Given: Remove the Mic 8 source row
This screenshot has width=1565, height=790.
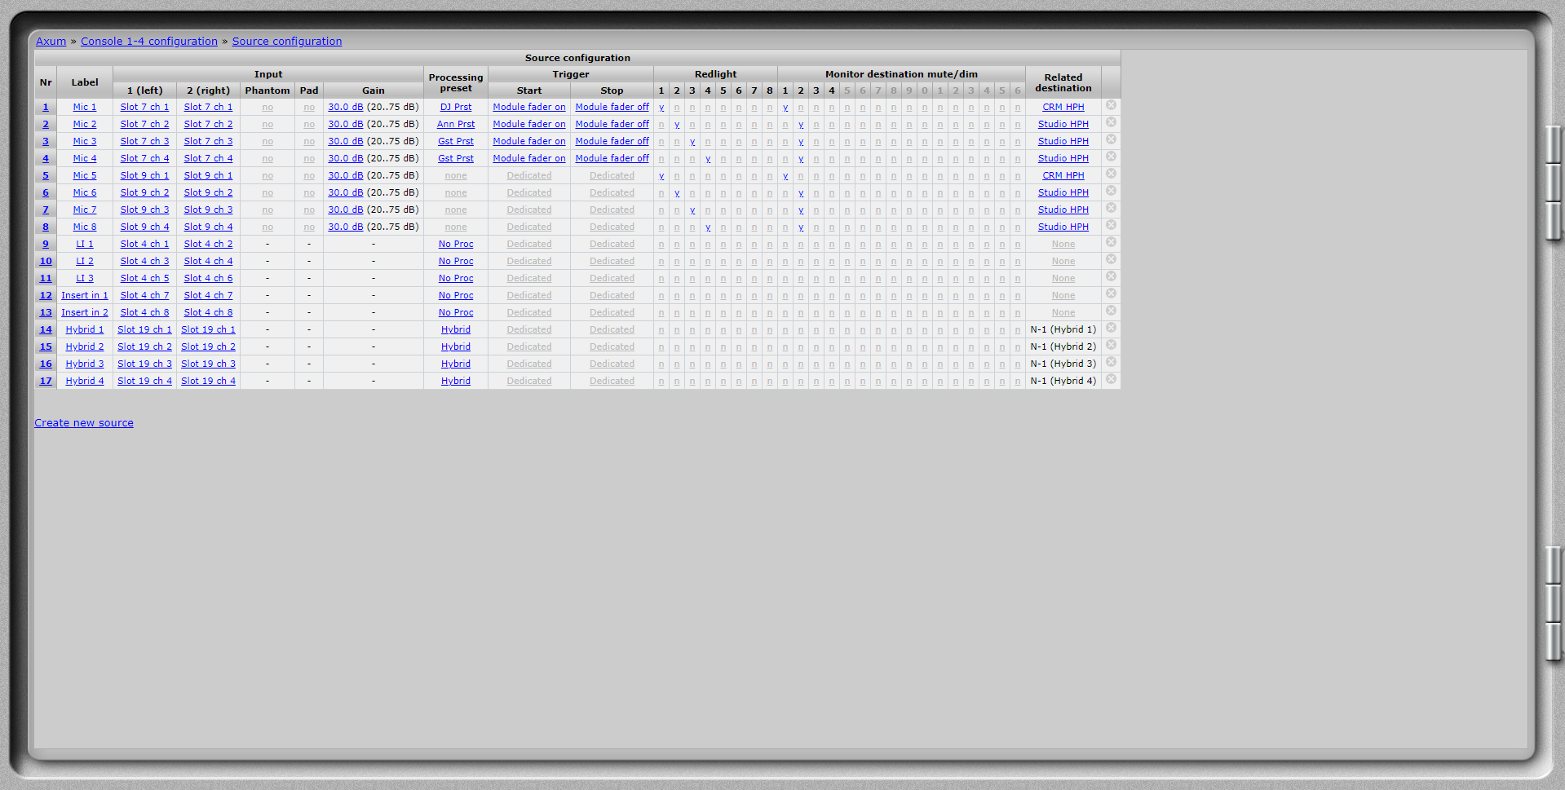Looking at the screenshot, I should coord(1111,226).
